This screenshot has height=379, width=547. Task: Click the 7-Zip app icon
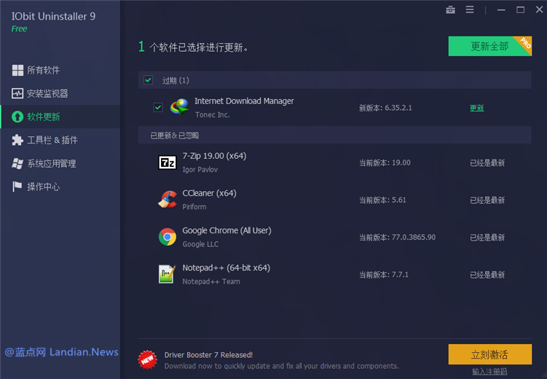pyautogui.click(x=168, y=163)
